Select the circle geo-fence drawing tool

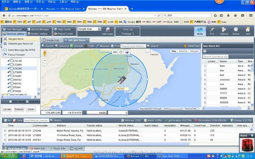[120, 52]
